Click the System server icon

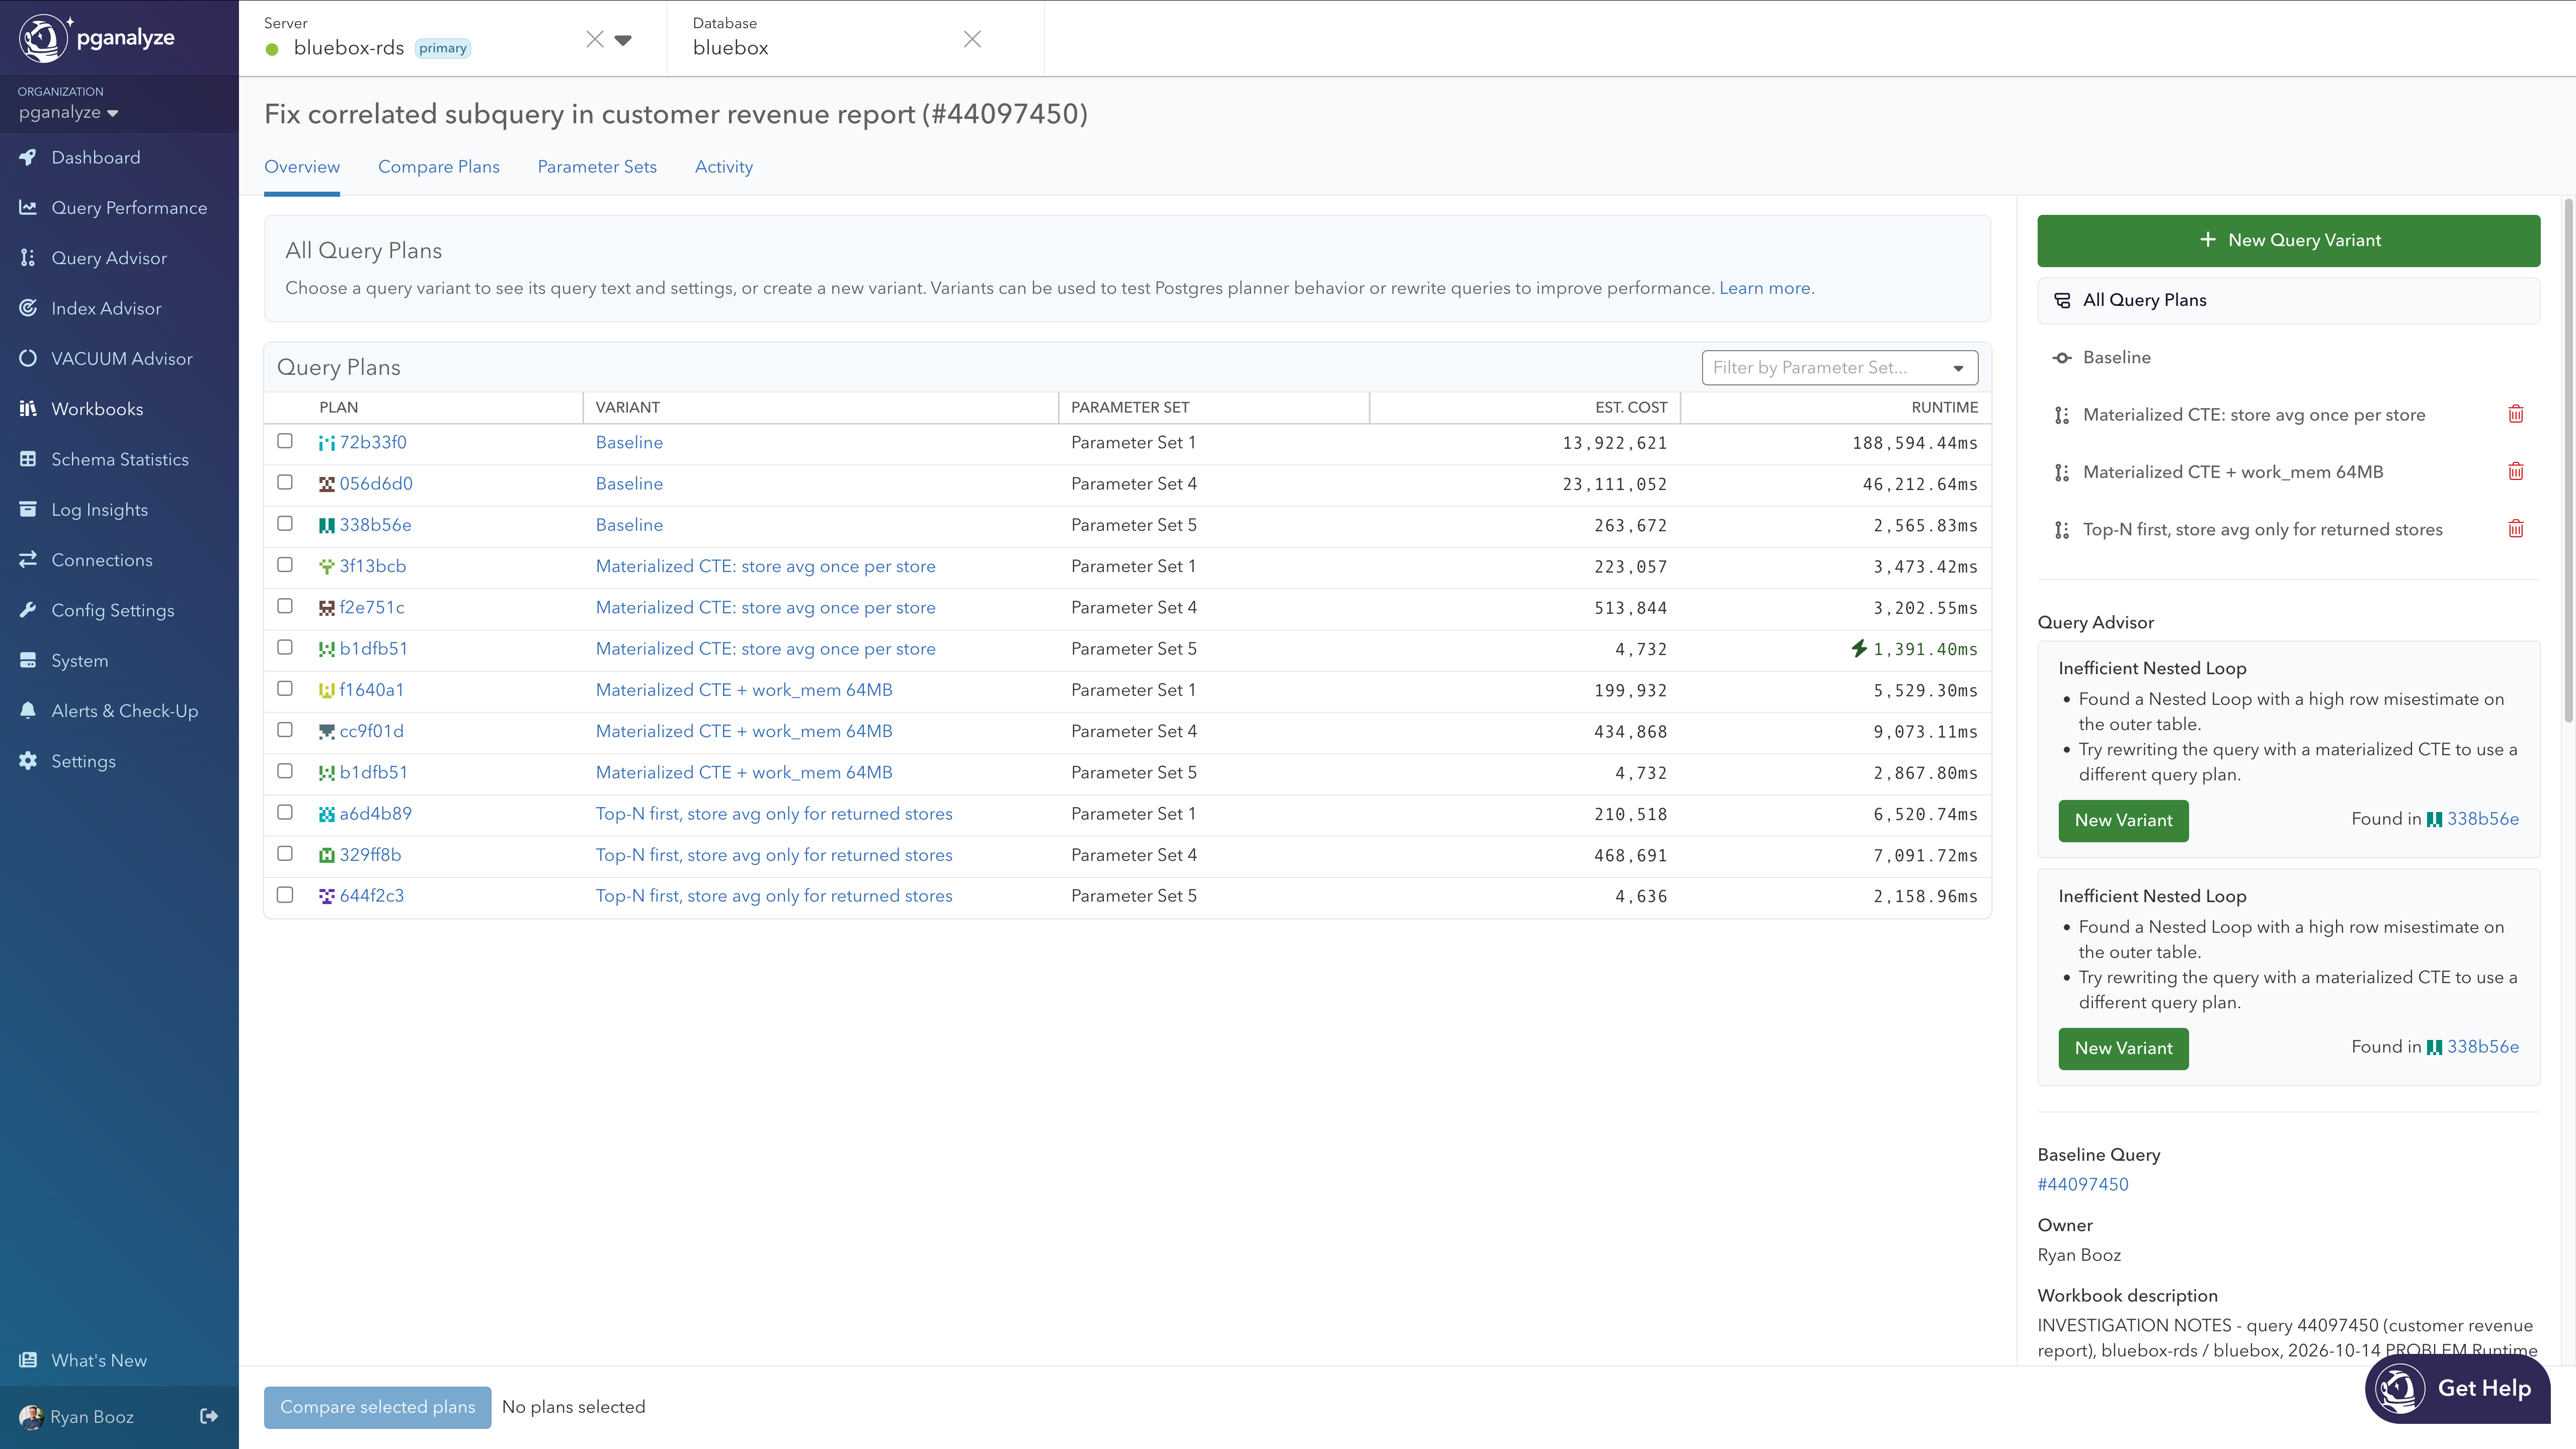(28, 660)
